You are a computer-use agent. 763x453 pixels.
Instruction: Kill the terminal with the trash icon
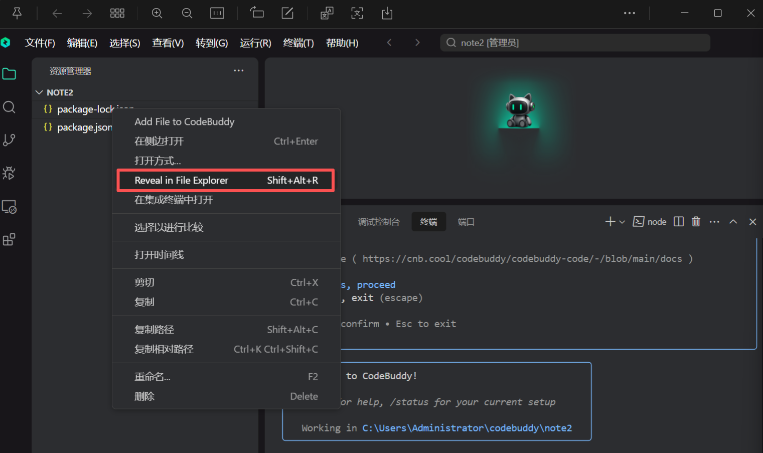696,222
